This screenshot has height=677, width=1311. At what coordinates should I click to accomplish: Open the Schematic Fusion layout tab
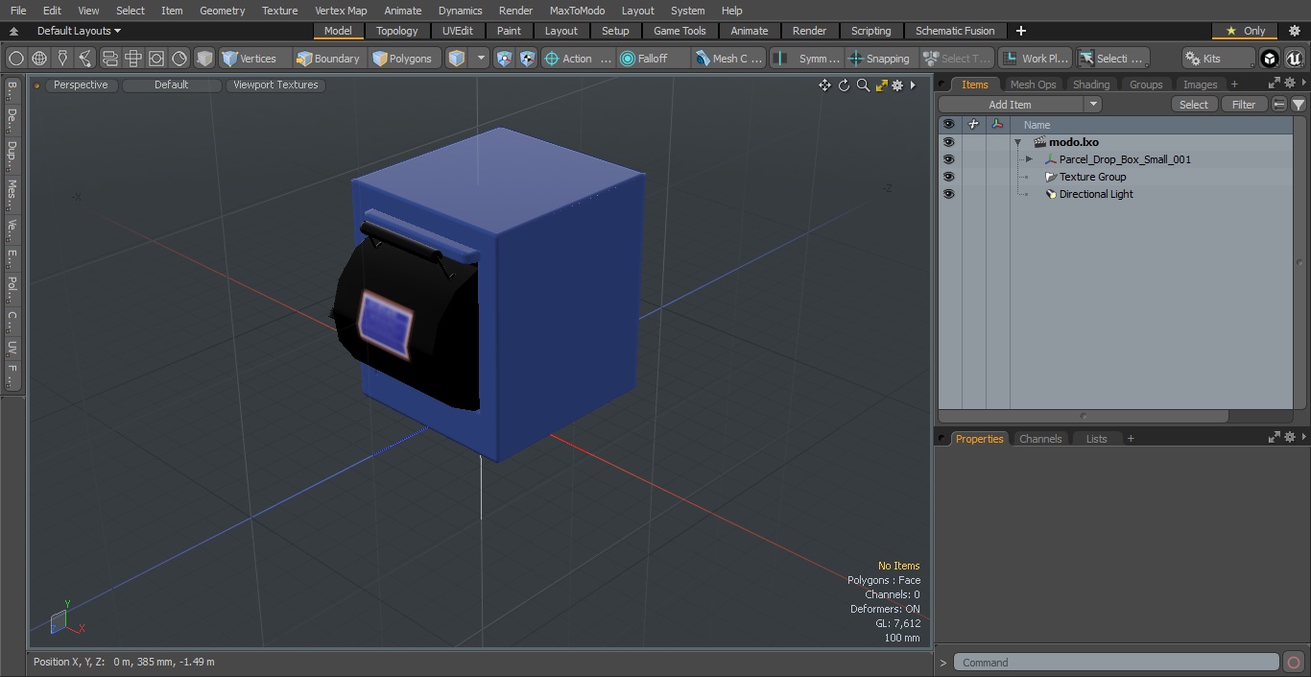(955, 31)
